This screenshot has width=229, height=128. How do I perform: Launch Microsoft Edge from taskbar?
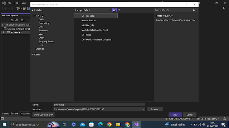[x=101, y=124]
